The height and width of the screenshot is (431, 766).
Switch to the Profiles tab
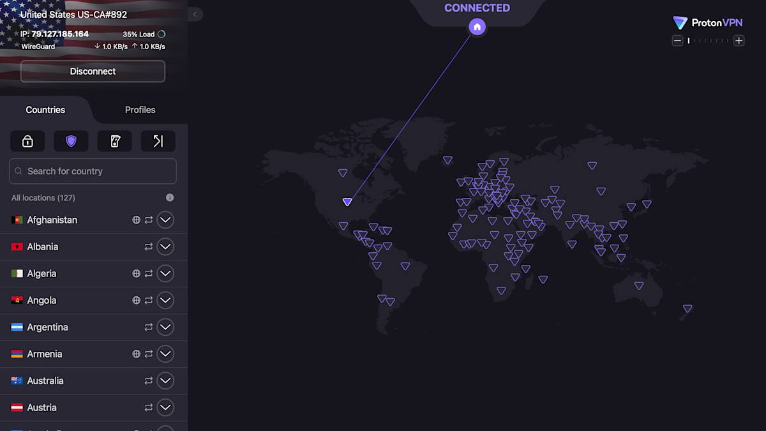pos(140,110)
